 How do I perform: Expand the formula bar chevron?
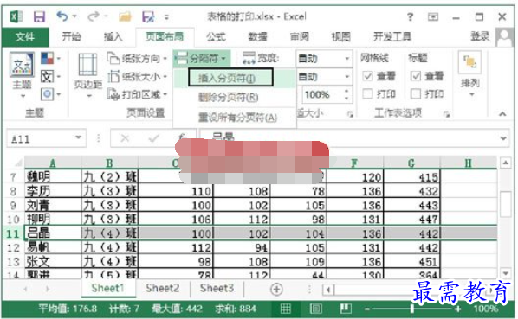click(502, 138)
